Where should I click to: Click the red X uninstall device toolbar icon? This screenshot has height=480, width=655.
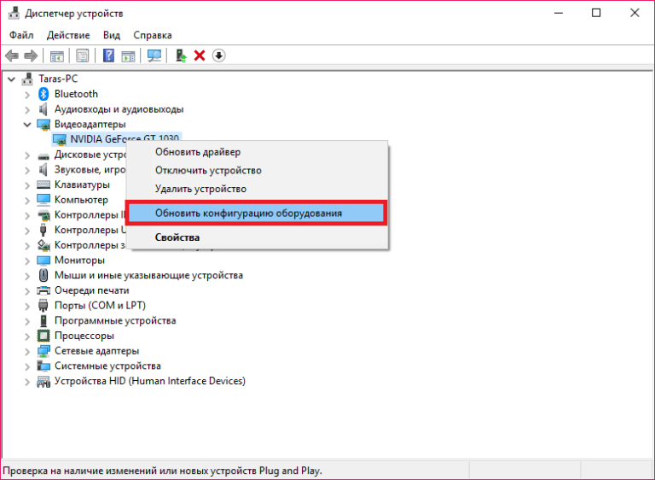(200, 56)
